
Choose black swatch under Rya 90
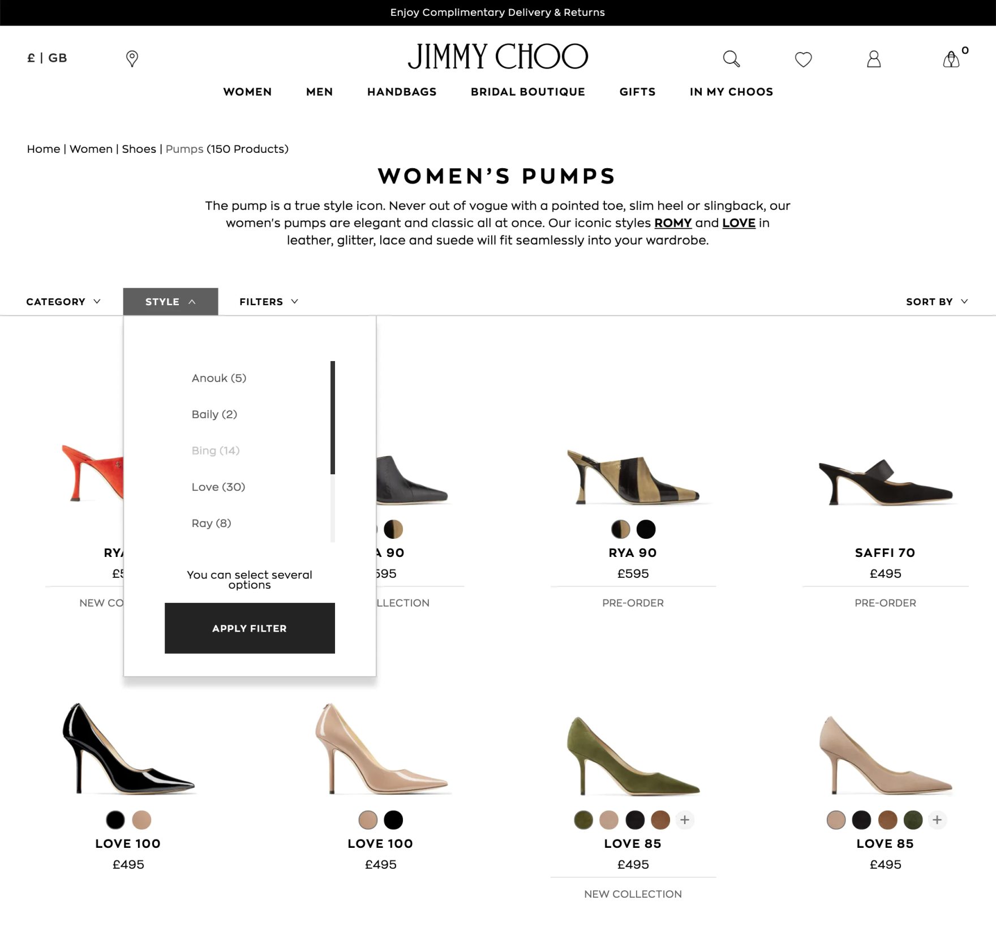(646, 529)
